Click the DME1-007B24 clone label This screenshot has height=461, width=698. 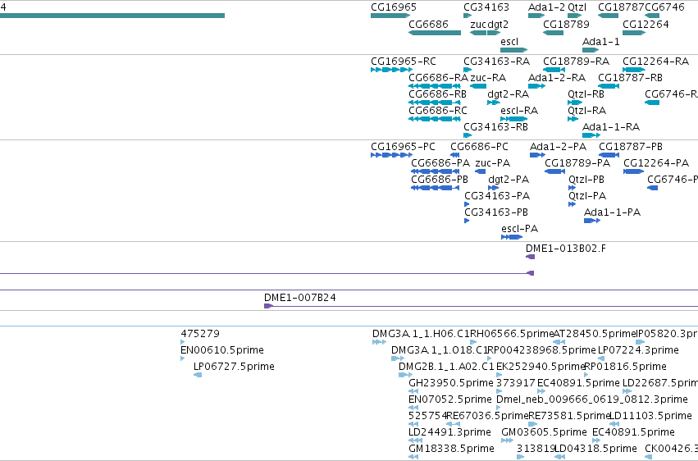[299, 298]
